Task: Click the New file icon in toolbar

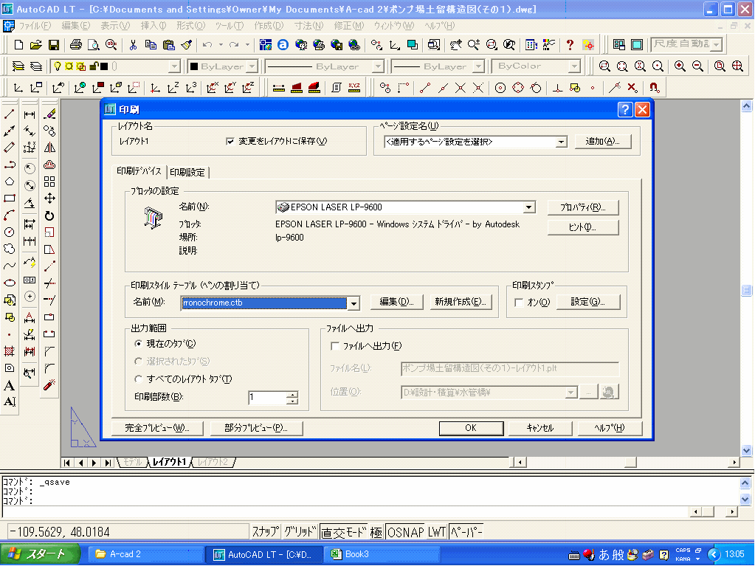Action: point(18,45)
